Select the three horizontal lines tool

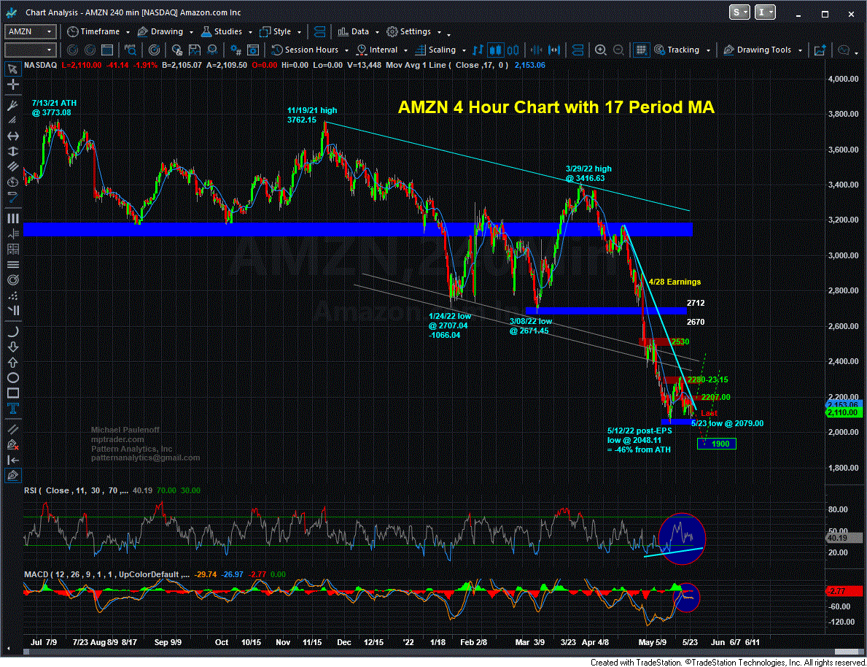(x=12, y=265)
